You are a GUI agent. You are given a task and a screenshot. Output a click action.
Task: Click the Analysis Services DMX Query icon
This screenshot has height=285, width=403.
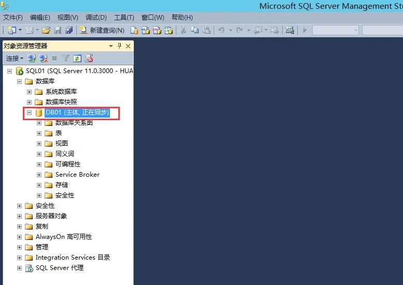[x=157, y=30]
